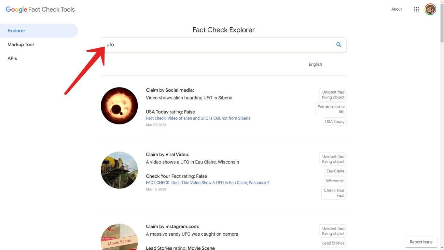Filter by the Unidentified flying object tag
Viewport: 444px width, 250px height.
pyautogui.click(x=333, y=94)
